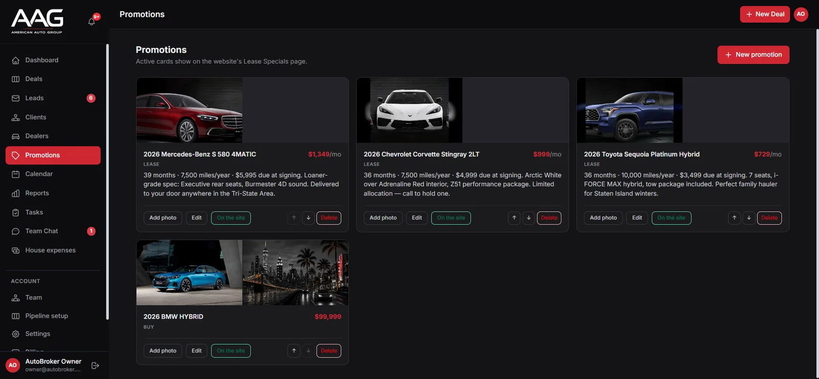Viewport: 819px width, 379px height.
Task: Open the Clients page
Action: 53,117
